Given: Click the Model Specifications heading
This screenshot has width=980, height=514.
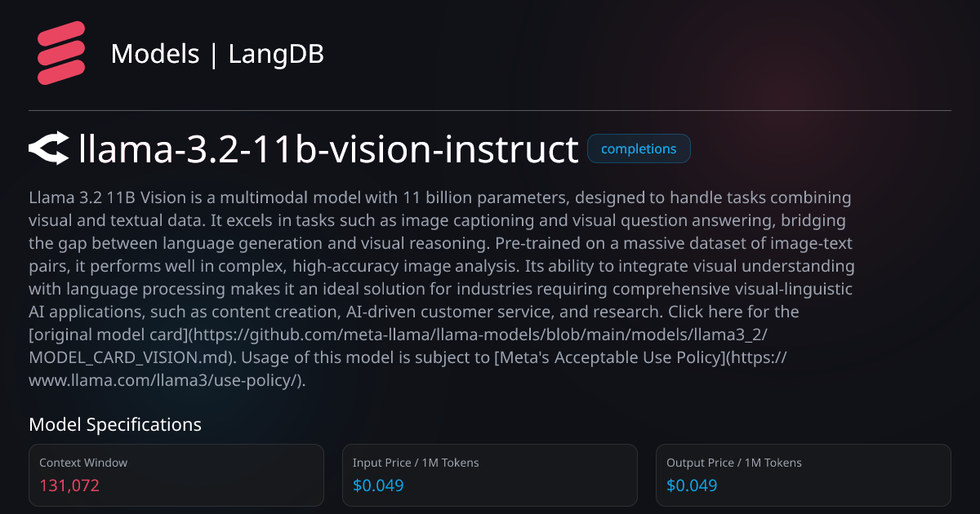Looking at the screenshot, I should click(115, 424).
